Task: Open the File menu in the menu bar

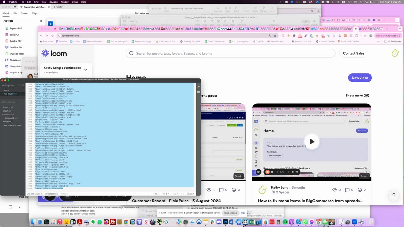Action: (22, 2)
